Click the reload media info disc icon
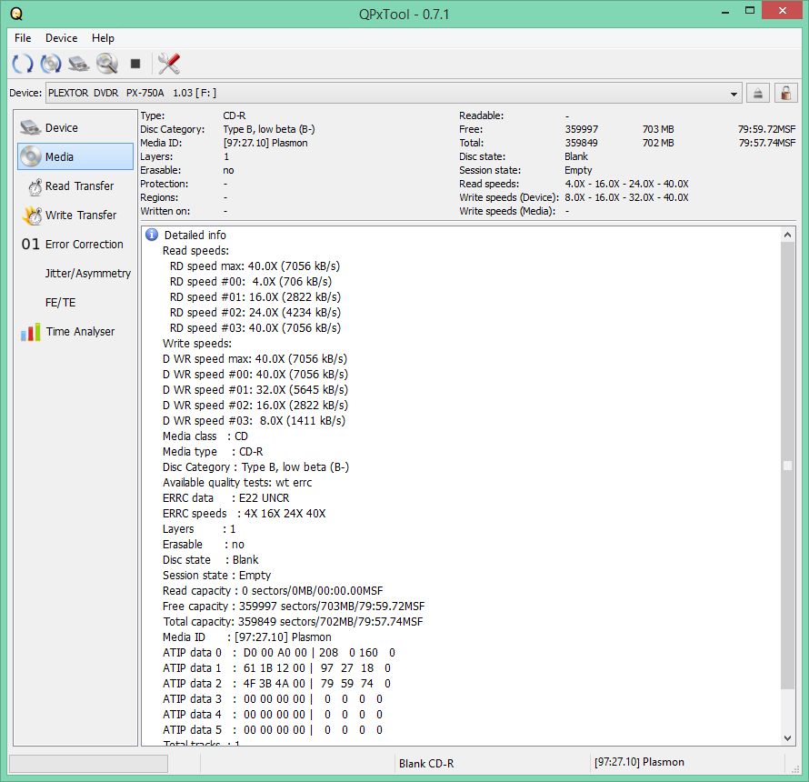 (x=51, y=64)
